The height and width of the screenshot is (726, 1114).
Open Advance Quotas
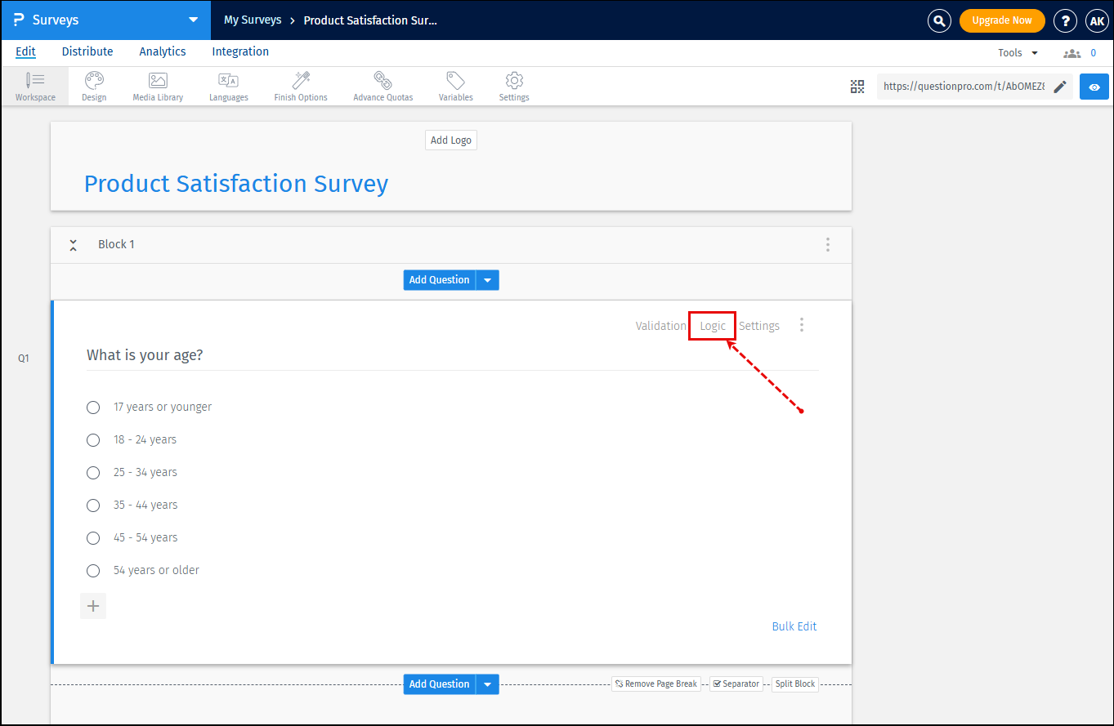pos(382,86)
